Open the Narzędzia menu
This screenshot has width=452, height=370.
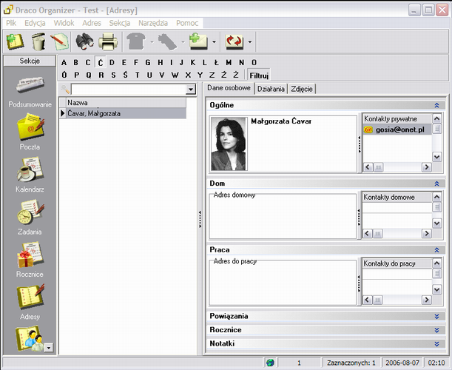(x=153, y=23)
